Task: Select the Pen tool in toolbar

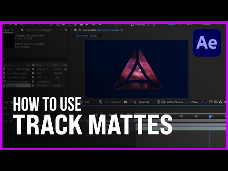Action: [64, 25]
